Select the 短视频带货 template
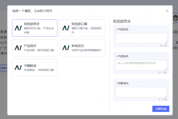Viewport: 178px width, 119px height. point(35,28)
